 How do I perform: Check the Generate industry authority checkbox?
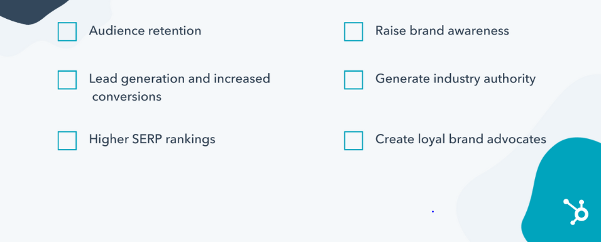click(353, 80)
